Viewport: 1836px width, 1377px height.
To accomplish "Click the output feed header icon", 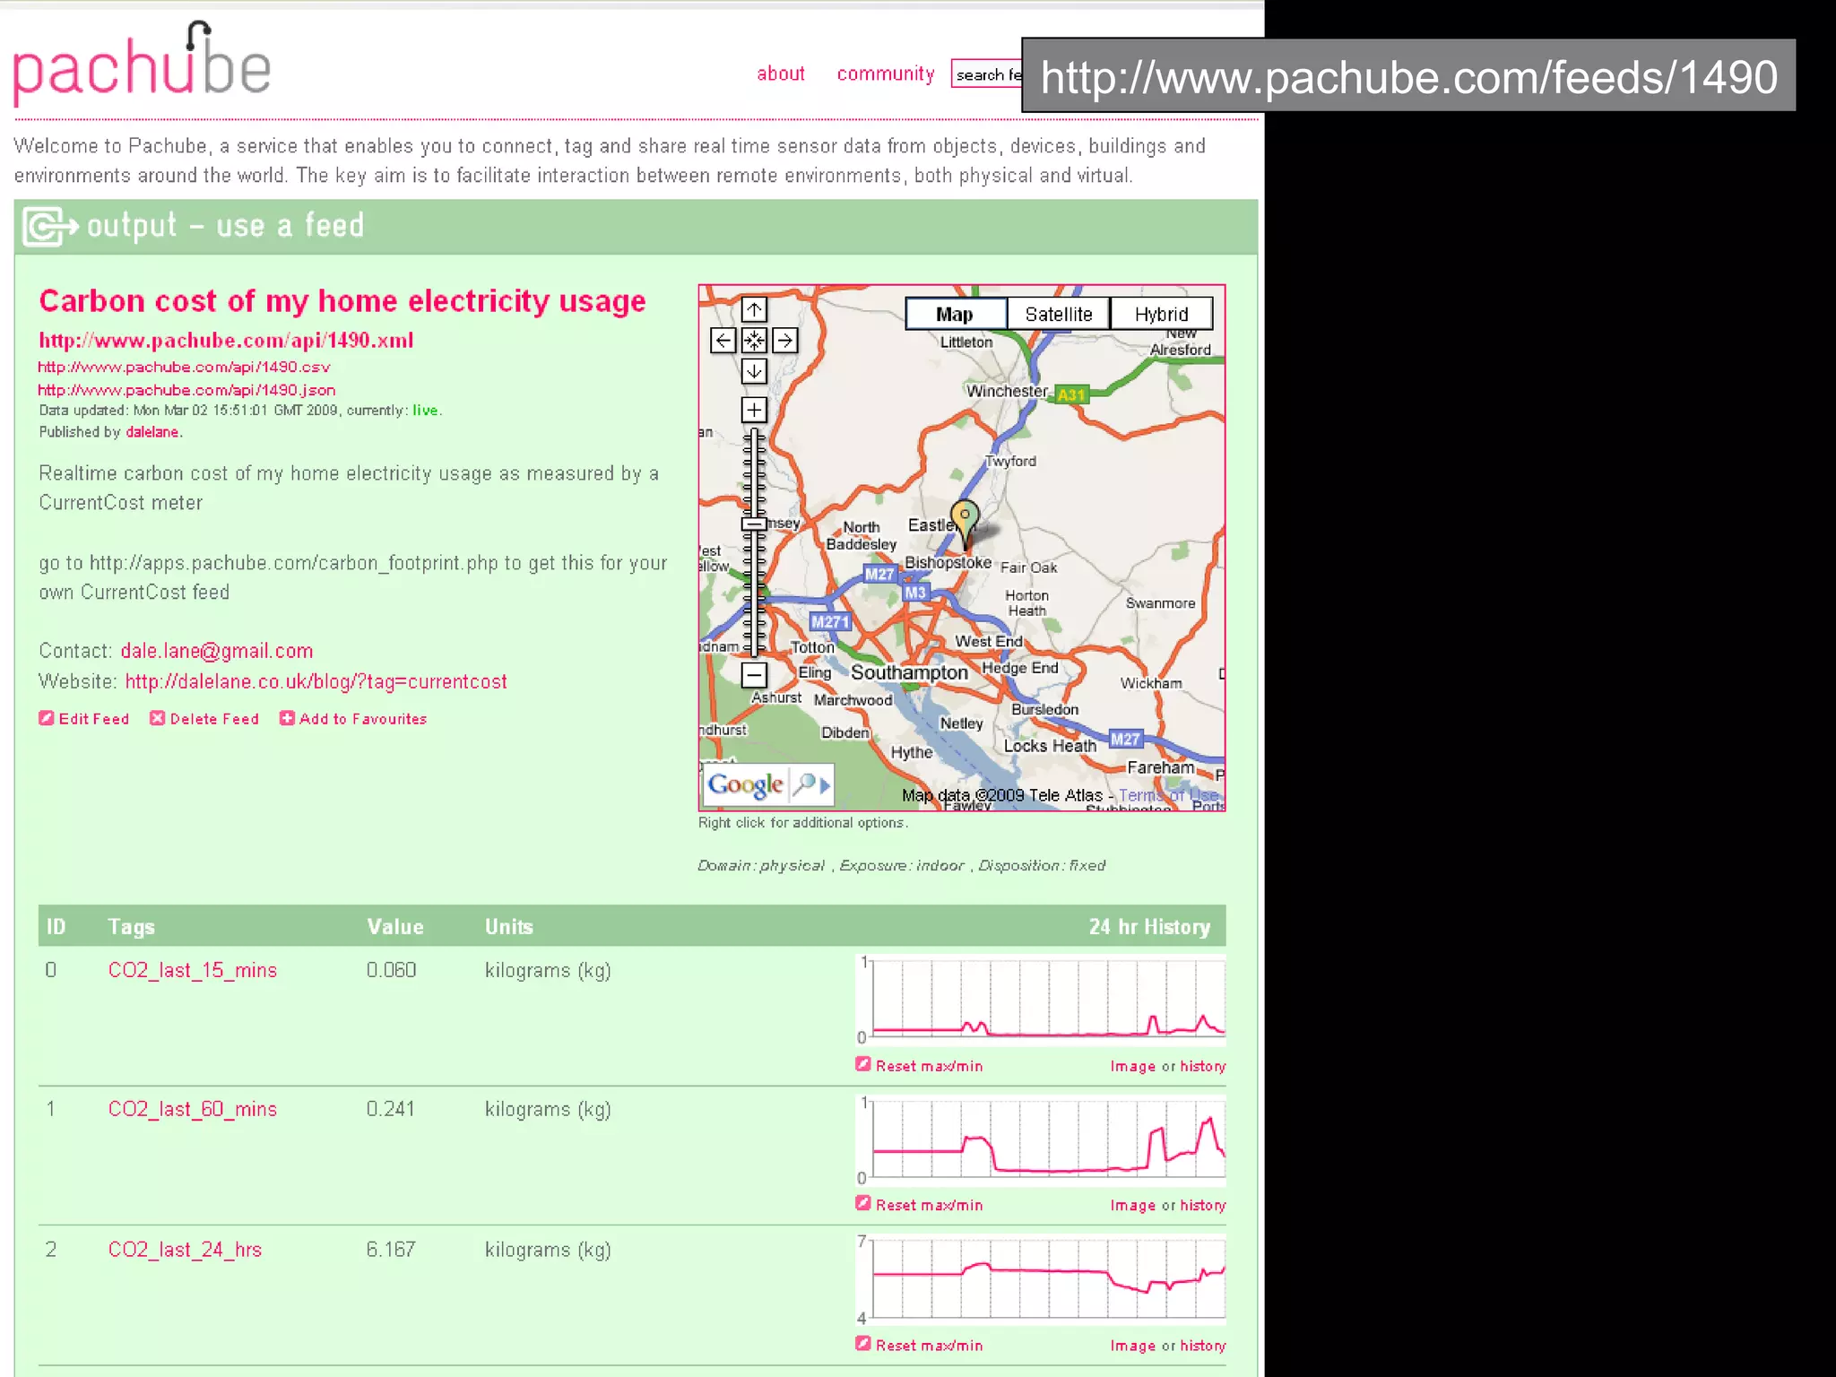I will pos(49,226).
